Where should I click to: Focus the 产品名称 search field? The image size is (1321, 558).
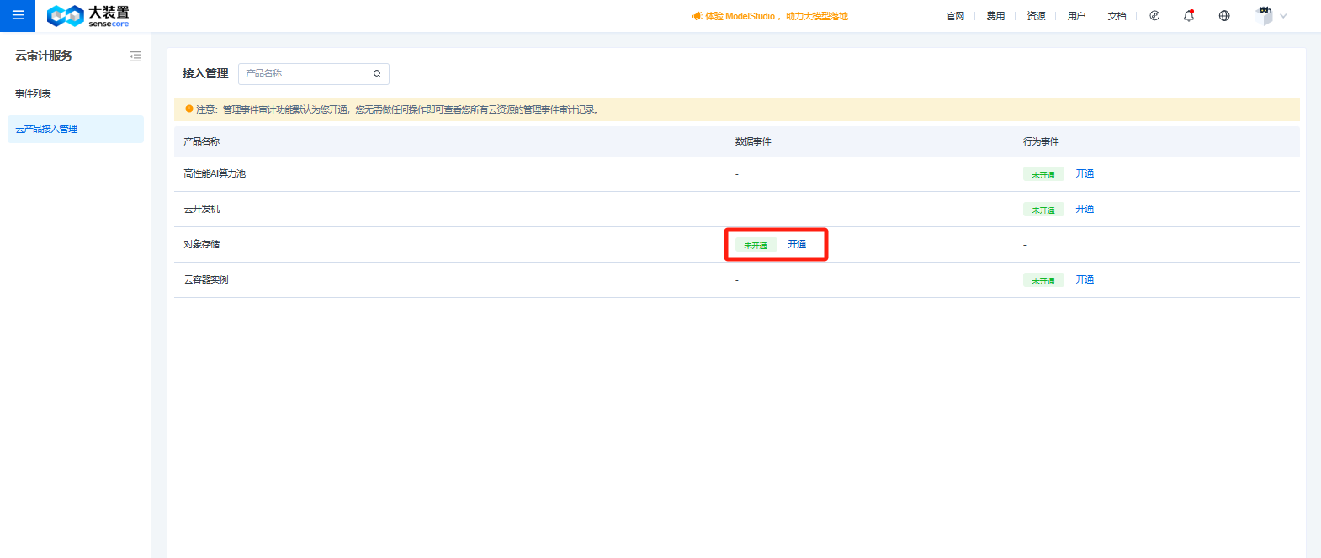pyautogui.click(x=305, y=74)
